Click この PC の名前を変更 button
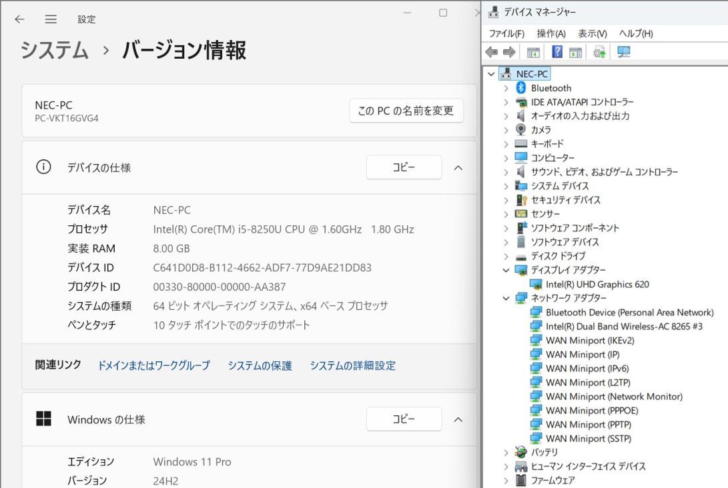The height and width of the screenshot is (488, 728). (406, 111)
